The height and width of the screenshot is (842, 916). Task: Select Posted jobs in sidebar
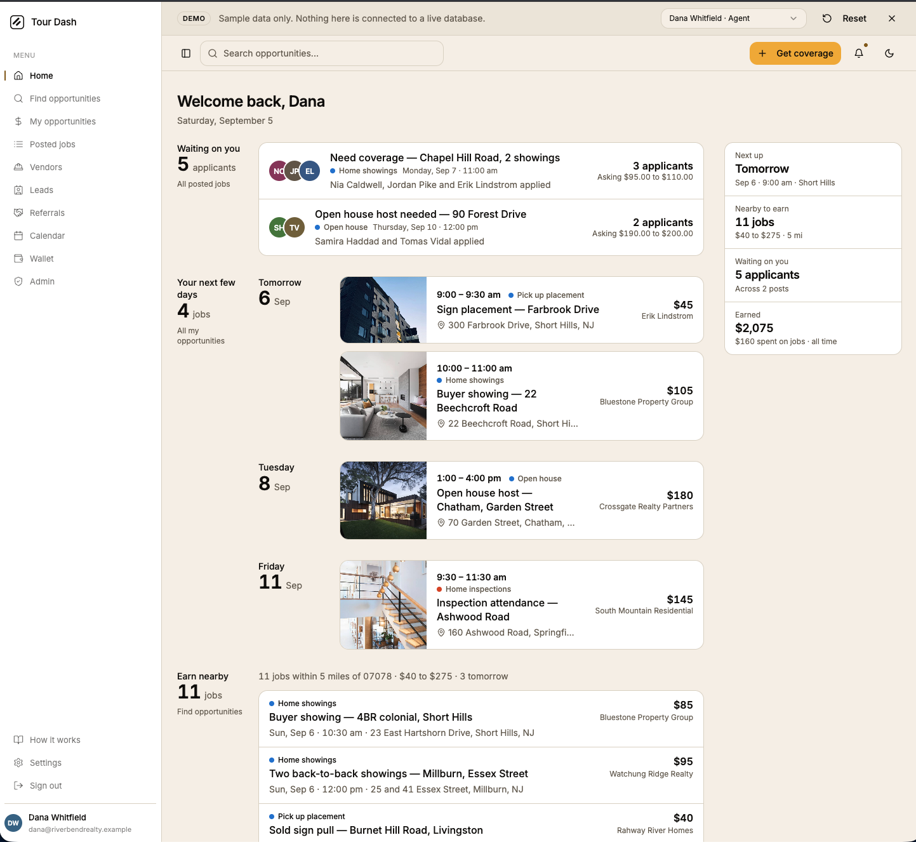81,144
